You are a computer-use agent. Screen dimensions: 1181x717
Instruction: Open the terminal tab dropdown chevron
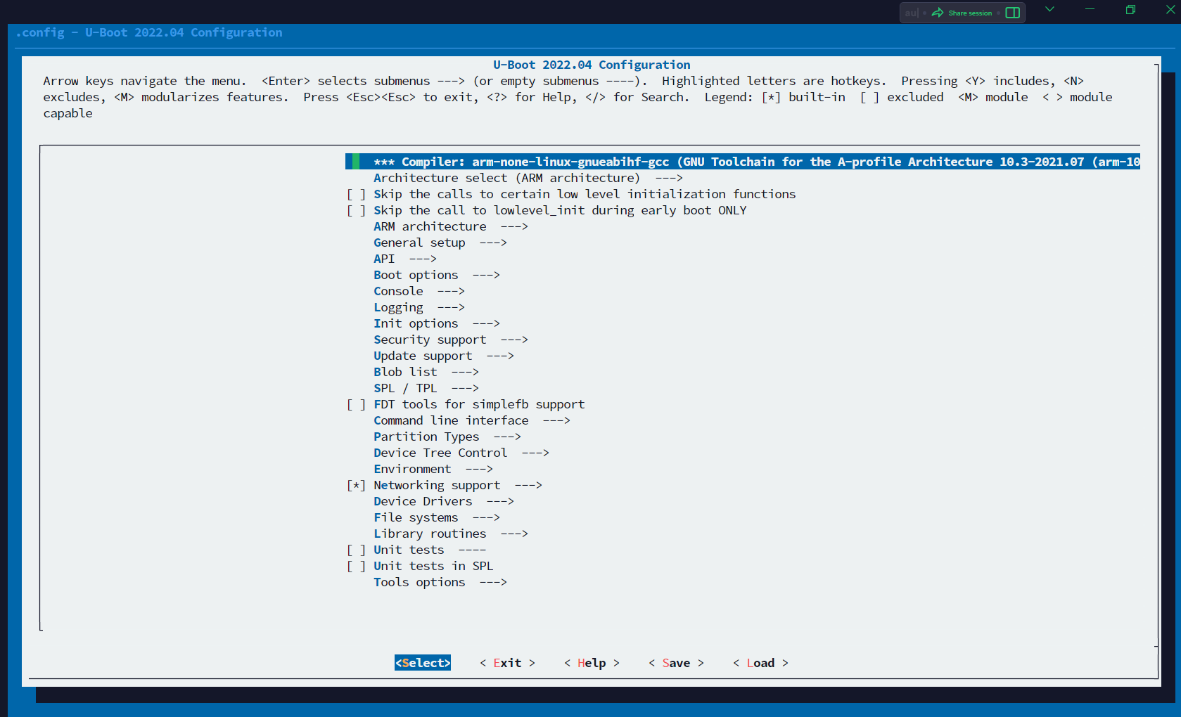pos(1049,9)
